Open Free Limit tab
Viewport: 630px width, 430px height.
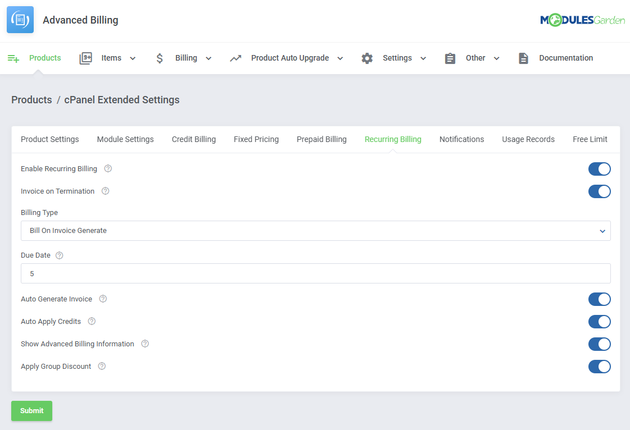(x=590, y=139)
